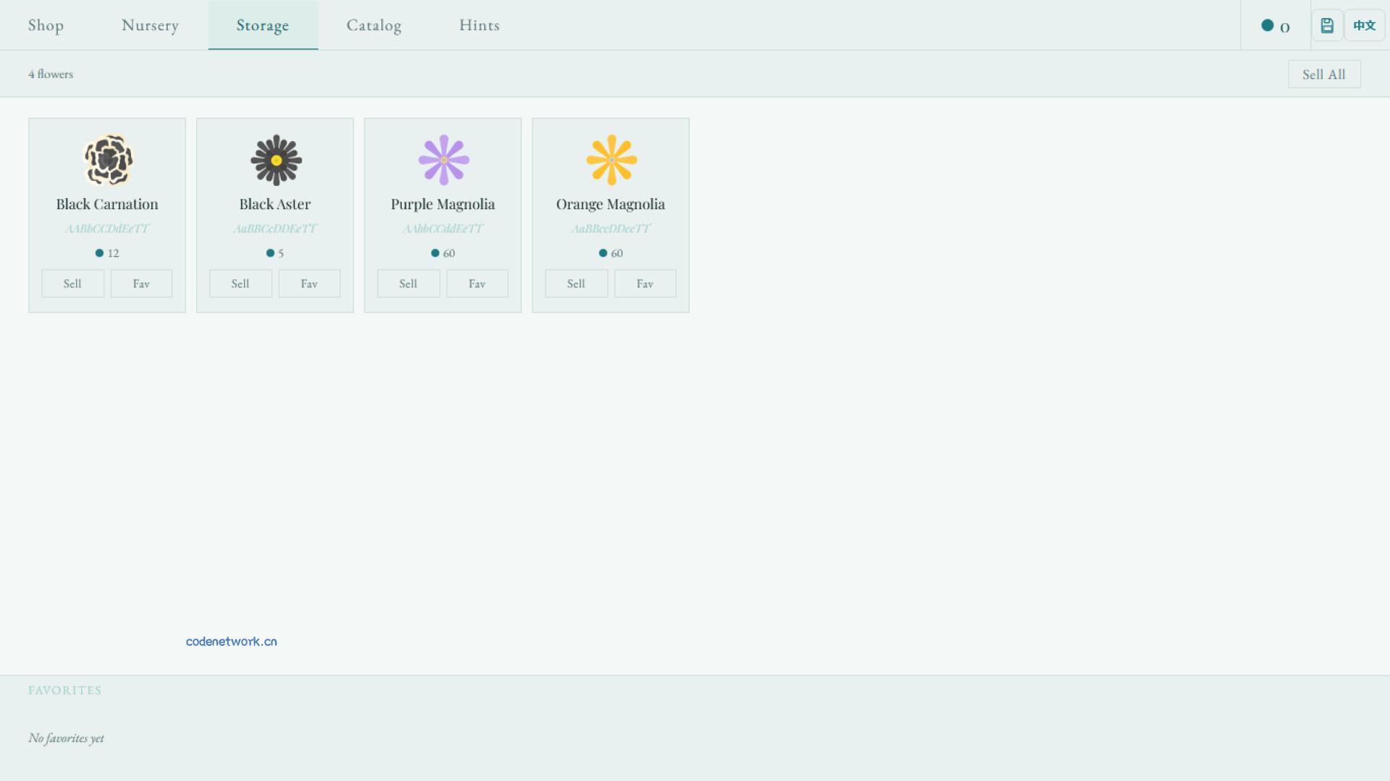1390x781 pixels.
Task: Open the codenetwork.cn link
Action: tap(232, 641)
